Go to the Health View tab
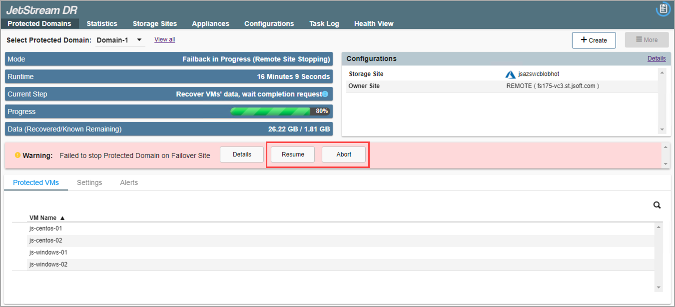 (374, 23)
